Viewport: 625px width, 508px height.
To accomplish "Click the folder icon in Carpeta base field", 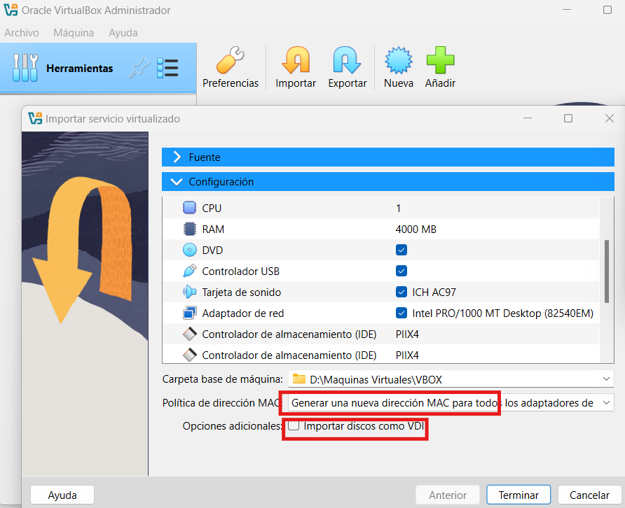I will tap(299, 379).
